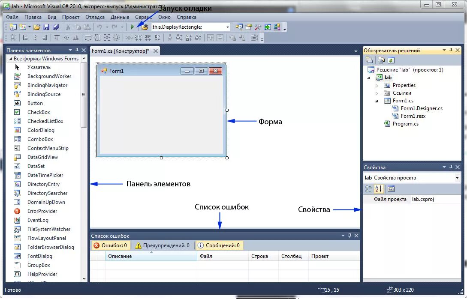Click the Bring to Front layout icon
The image size is (467, 299).
click(232, 38)
